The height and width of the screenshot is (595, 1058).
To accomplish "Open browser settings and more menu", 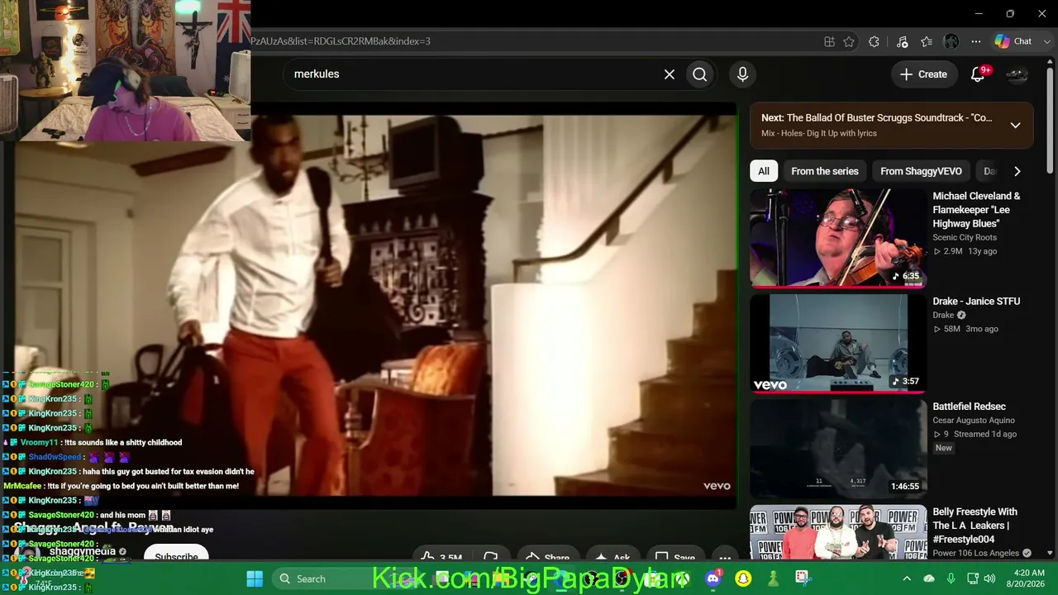I will (976, 41).
